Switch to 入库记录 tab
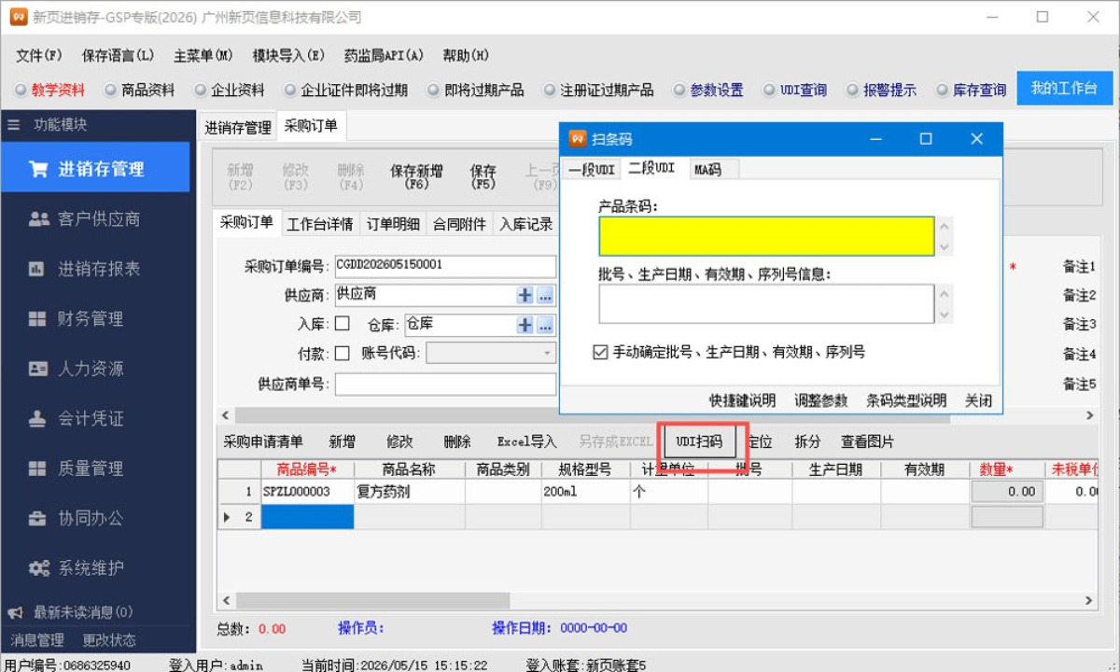Viewport: 1120px width, 672px height. (x=526, y=224)
